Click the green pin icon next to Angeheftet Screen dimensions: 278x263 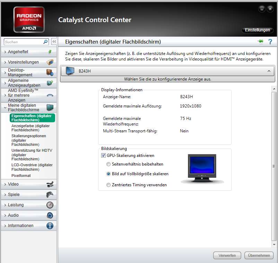[50, 51]
